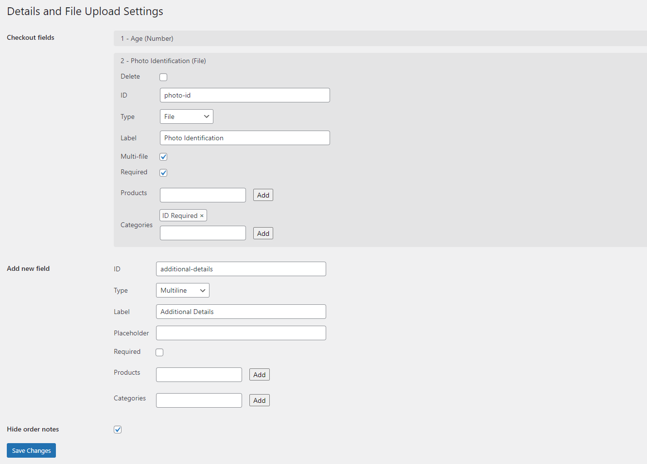Click Add beside Products in Add new field

259,375
